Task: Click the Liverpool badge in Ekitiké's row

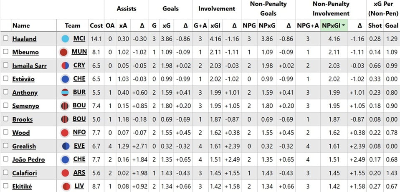Action: pyautogui.click(x=65, y=186)
